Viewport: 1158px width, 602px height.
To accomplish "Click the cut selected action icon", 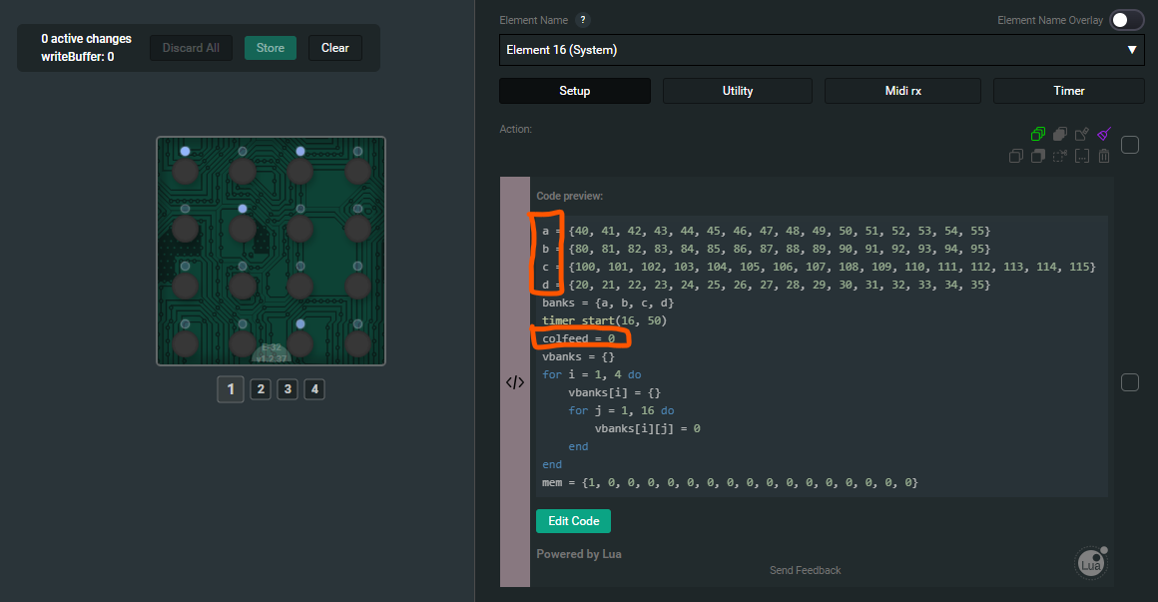I will click(x=1060, y=156).
